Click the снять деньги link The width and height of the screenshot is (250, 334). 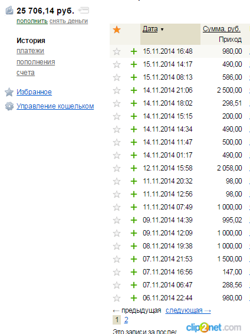[x=69, y=21]
